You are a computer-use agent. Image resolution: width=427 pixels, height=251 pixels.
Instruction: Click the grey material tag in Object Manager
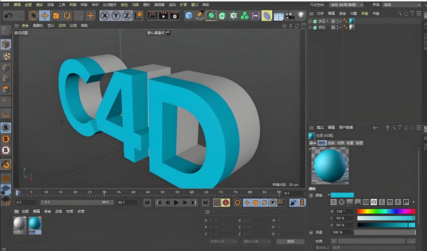(352, 27)
